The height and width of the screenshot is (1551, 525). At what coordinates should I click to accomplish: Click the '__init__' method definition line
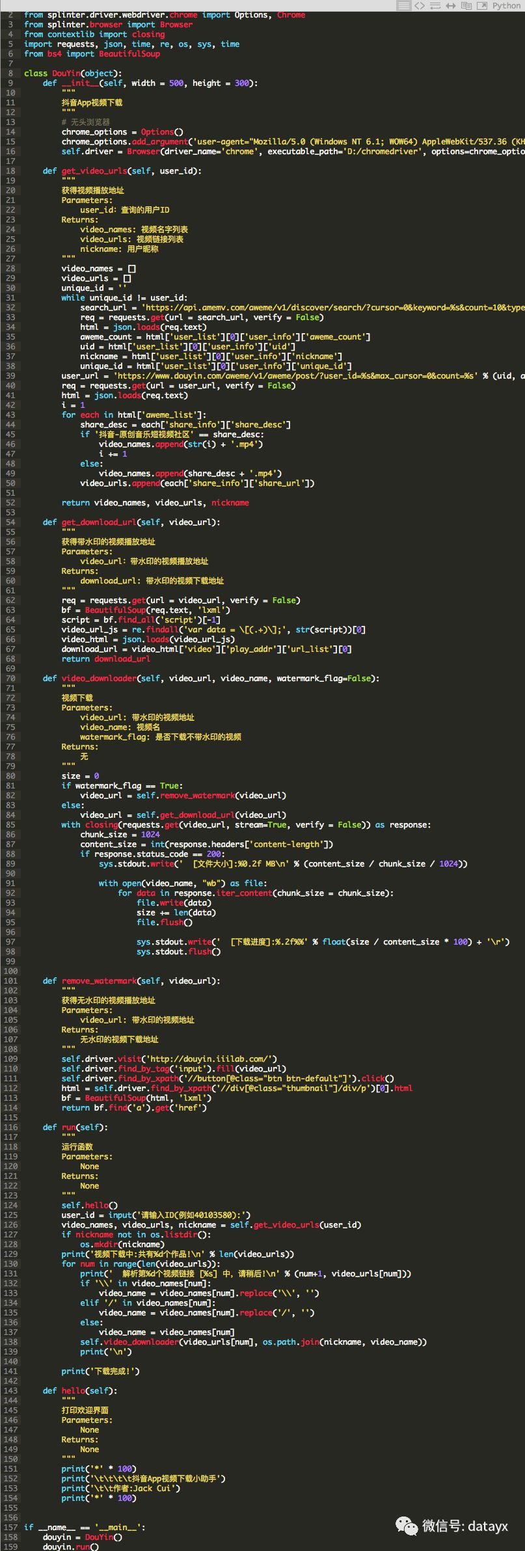[150, 83]
